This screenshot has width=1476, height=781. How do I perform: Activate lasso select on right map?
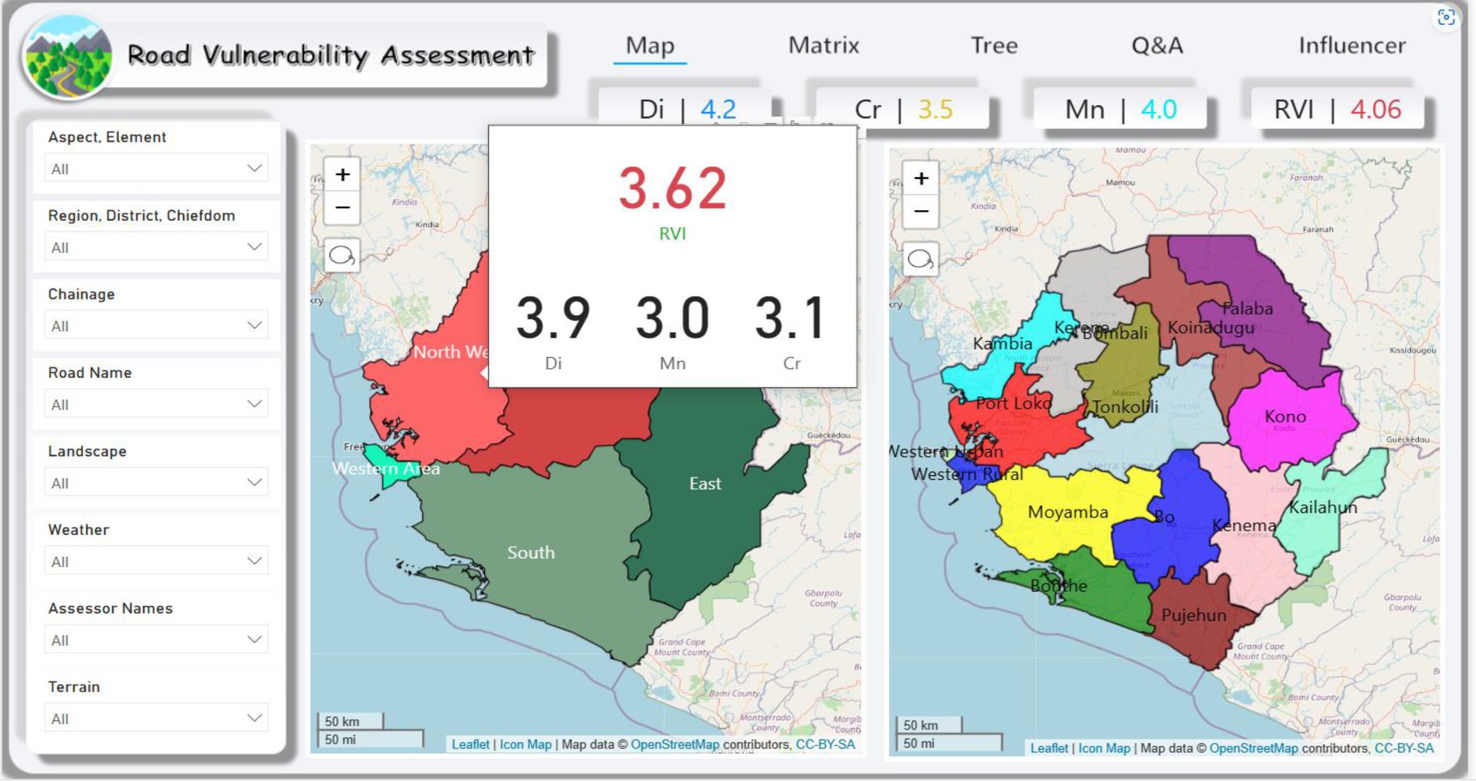[x=921, y=259]
